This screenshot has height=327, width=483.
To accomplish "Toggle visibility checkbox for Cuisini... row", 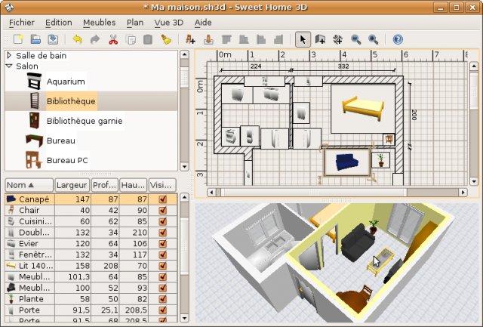I will point(163,221).
